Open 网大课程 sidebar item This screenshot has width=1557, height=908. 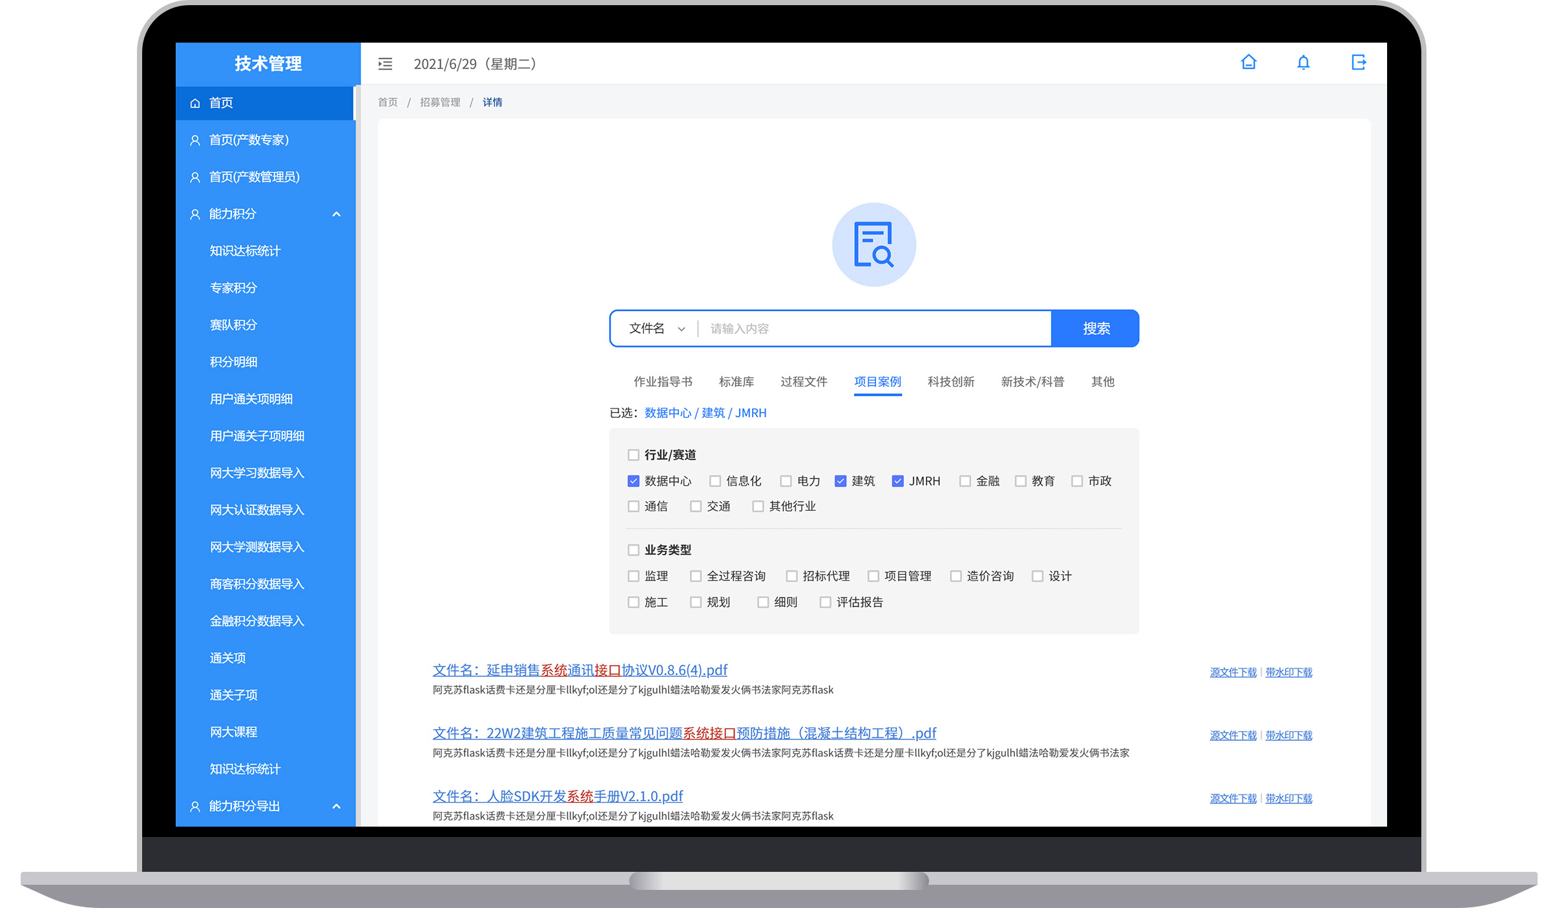[233, 732]
